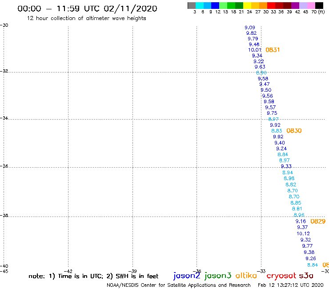This screenshot has height=289, width=329.
Task: Select the orange time label 0829
Action: [318, 221]
